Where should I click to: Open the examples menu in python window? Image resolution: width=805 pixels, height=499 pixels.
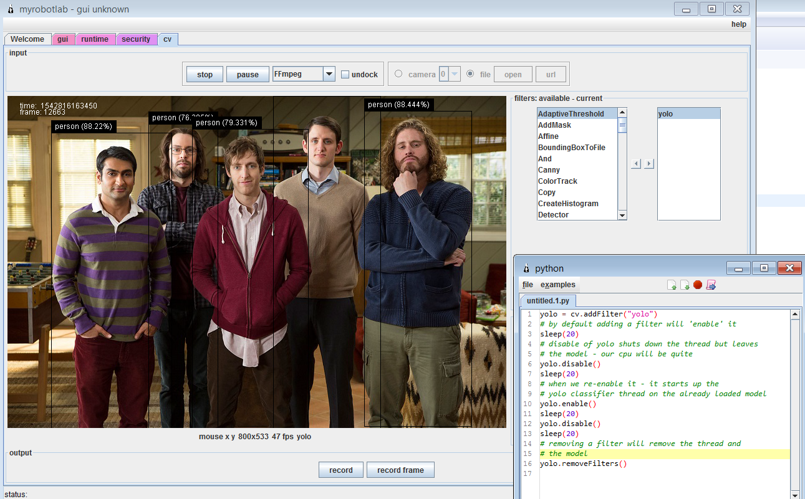pyautogui.click(x=558, y=285)
